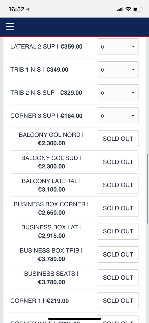Open LATERAL 2 SUP quantity dropdown

[118, 47]
